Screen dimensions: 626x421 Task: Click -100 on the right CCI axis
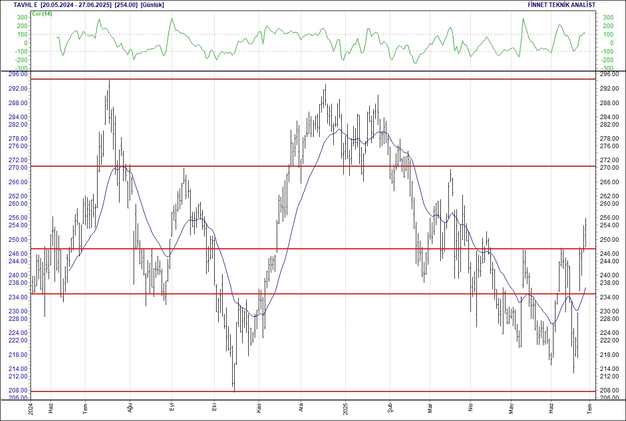(x=606, y=52)
